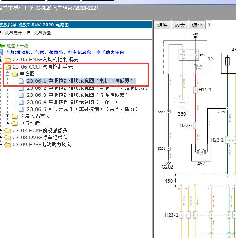Click relay R04 in the diagram
The image size is (236, 238).
pos(189,55)
